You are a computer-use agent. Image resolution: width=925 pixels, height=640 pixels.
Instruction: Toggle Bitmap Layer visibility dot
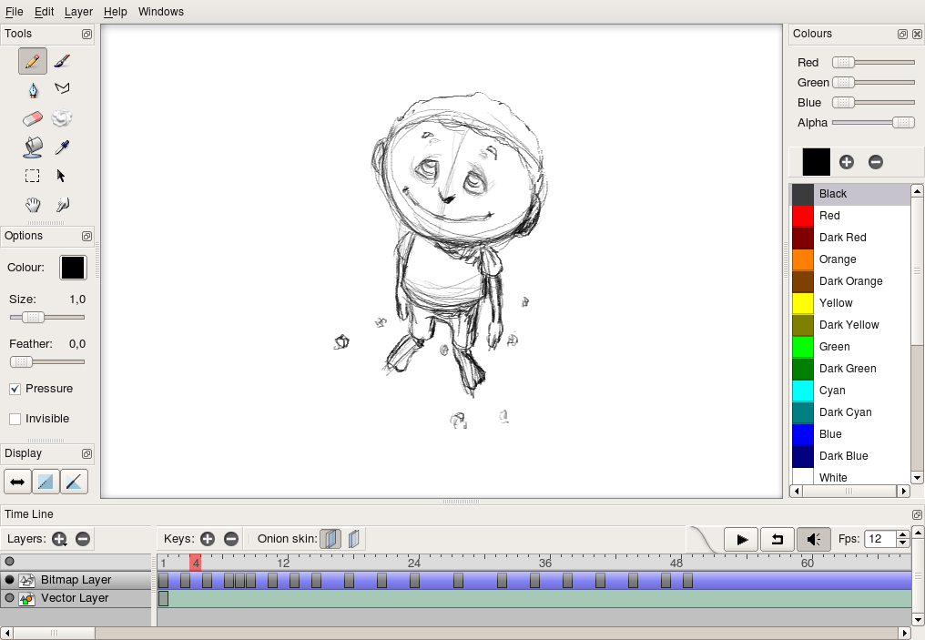coord(8,579)
